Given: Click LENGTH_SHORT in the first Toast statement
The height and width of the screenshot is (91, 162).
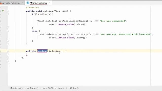Looking at the screenshot, I should 66,25.
